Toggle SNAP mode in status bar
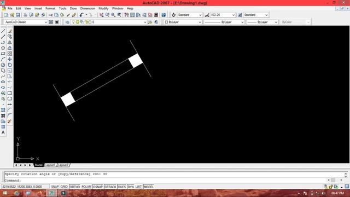Viewport: 350px width, 197px height. click(55, 187)
